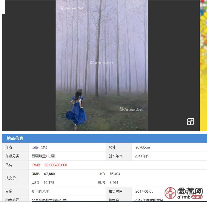Click the 专场 label cell
The height and width of the screenshot is (202, 207).
click(16, 191)
